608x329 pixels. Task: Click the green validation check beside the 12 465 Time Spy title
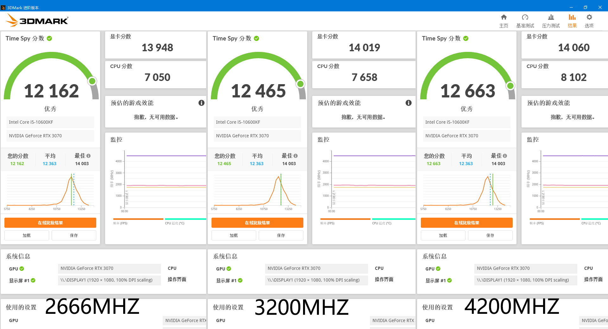click(x=256, y=38)
